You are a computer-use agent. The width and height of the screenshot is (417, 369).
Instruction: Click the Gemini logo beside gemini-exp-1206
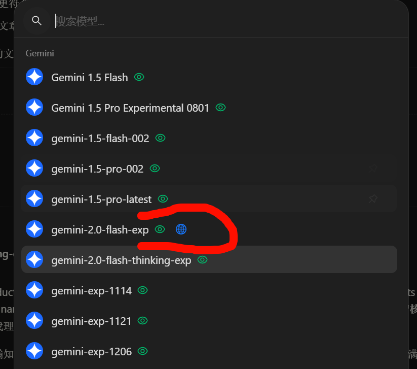tap(34, 351)
